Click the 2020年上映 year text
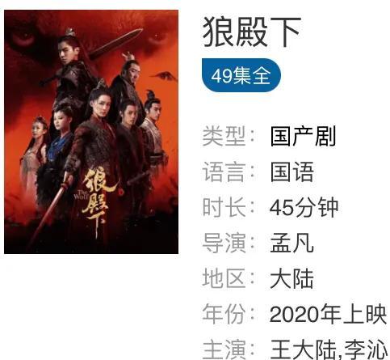This screenshot has width=390, height=360. click(328, 314)
